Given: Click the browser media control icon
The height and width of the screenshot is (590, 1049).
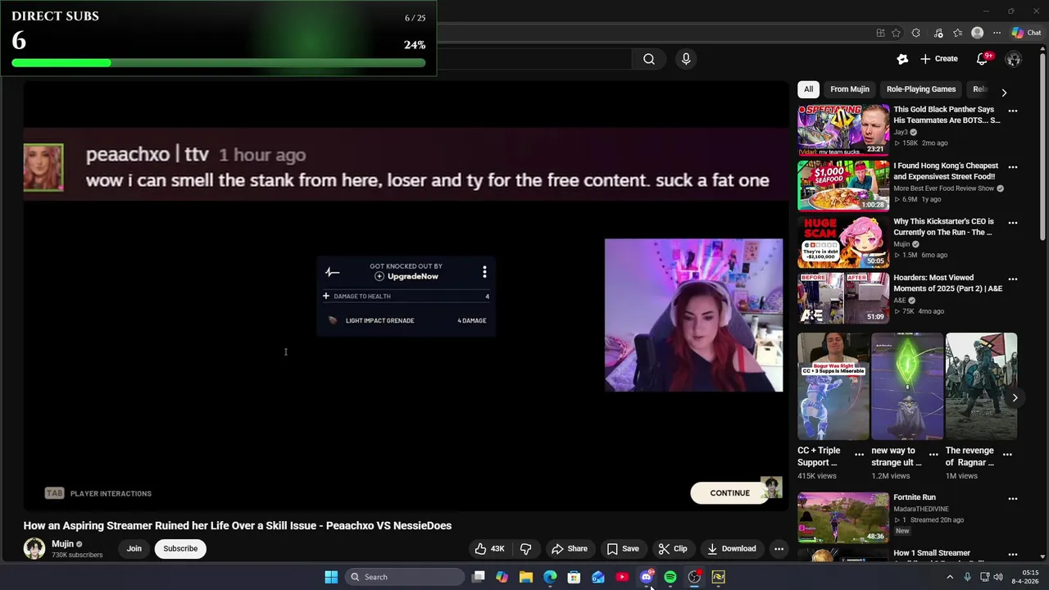Looking at the screenshot, I should point(937,33).
